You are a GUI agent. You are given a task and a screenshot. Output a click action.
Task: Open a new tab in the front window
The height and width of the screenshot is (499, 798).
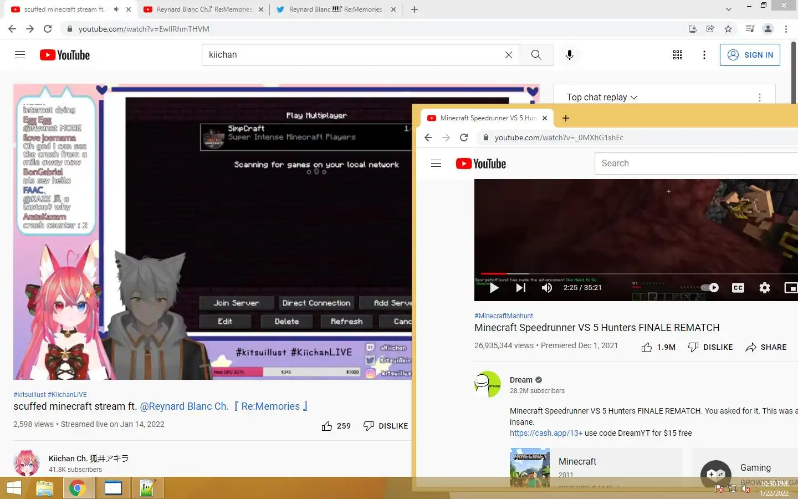tap(565, 118)
